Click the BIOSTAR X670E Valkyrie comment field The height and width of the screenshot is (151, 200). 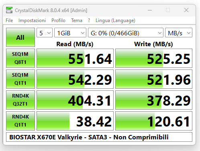tap(99, 137)
